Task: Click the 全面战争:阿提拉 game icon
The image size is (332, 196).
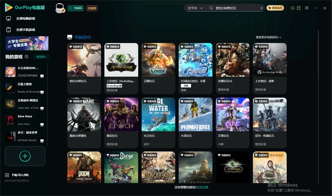Action: (x=10, y=104)
